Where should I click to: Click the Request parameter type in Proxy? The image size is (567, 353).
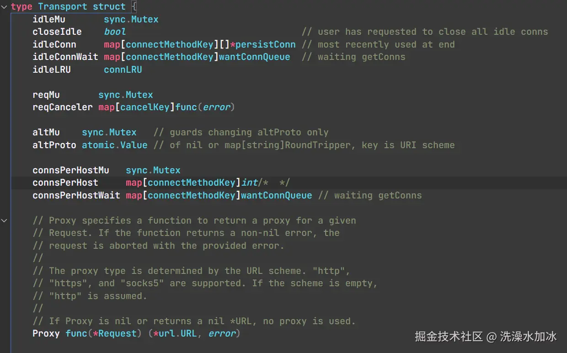pos(118,333)
